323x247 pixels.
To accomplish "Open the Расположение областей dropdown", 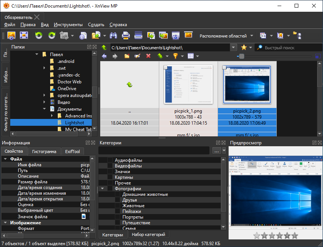I will point(226,36).
